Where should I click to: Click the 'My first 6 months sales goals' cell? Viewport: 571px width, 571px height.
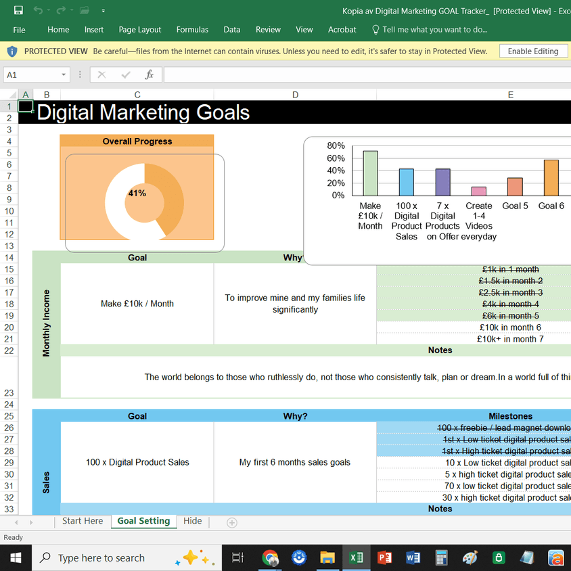pyautogui.click(x=295, y=462)
